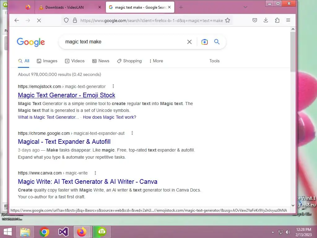The width and height of the screenshot is (317, 238).
Task: Open Firefox hamburger application menu
Action: [288, 20]
